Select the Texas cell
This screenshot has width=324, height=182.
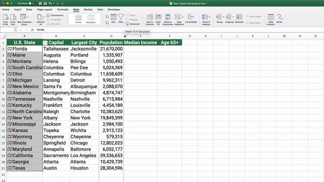[x=24, y=168]
